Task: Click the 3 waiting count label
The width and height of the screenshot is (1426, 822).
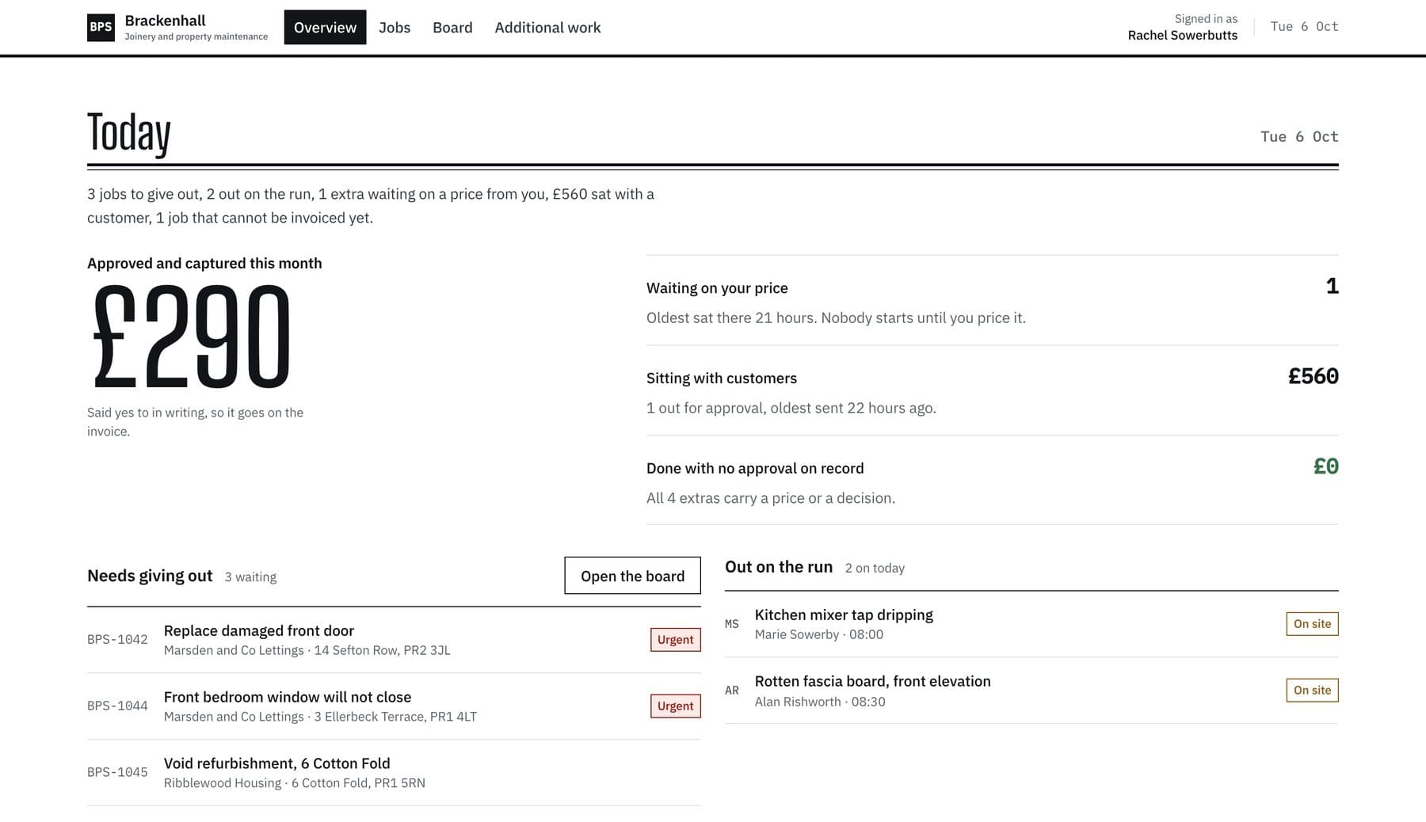Action: pyautogui.click(x=250, y=577)
